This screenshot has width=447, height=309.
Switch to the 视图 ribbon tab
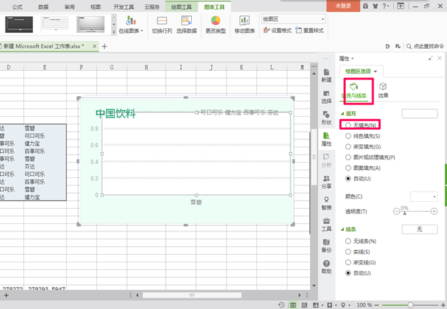[96, 7]
